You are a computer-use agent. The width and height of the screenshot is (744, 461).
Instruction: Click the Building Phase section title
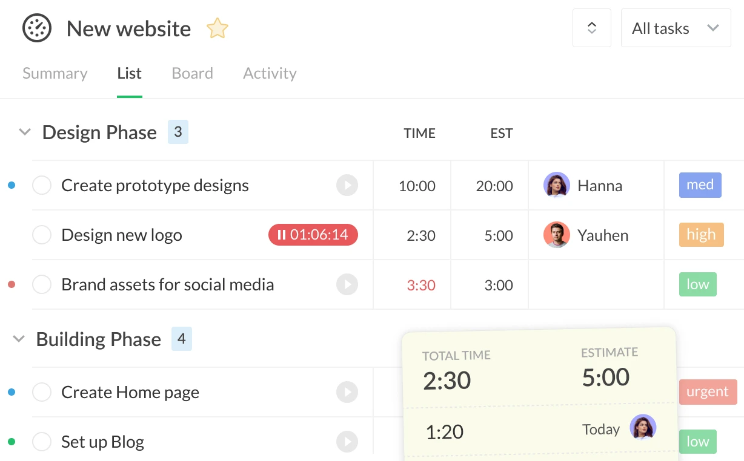pyautogui.click(x=99, y=339)
